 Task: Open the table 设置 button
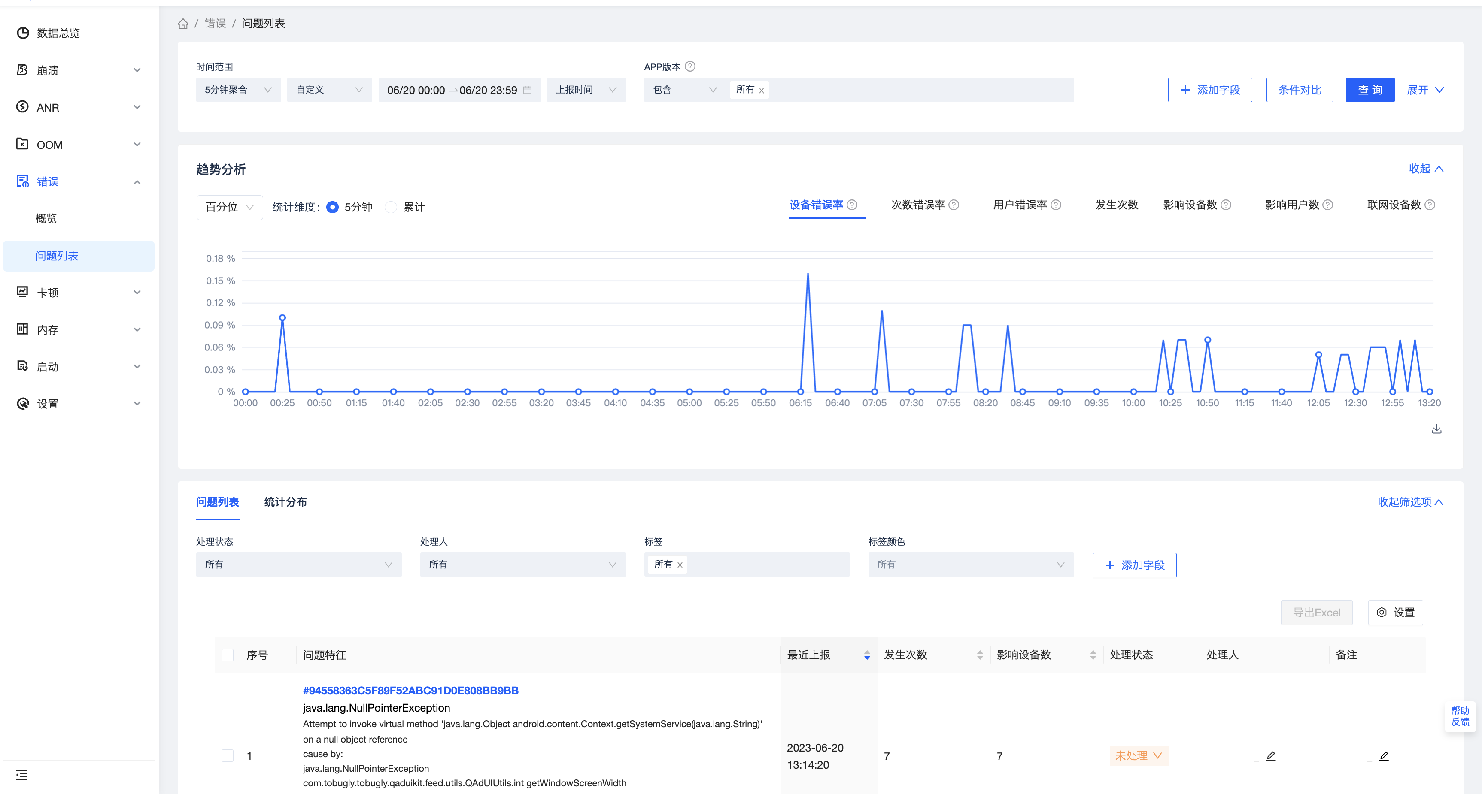point(1396,612)
